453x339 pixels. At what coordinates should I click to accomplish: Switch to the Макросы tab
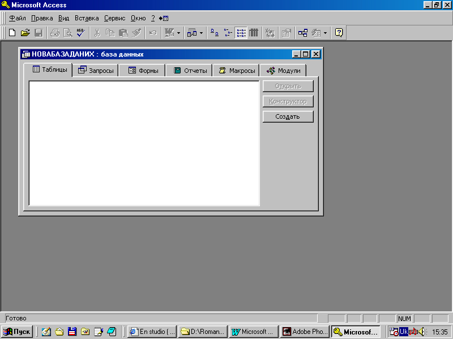[237, 70]
